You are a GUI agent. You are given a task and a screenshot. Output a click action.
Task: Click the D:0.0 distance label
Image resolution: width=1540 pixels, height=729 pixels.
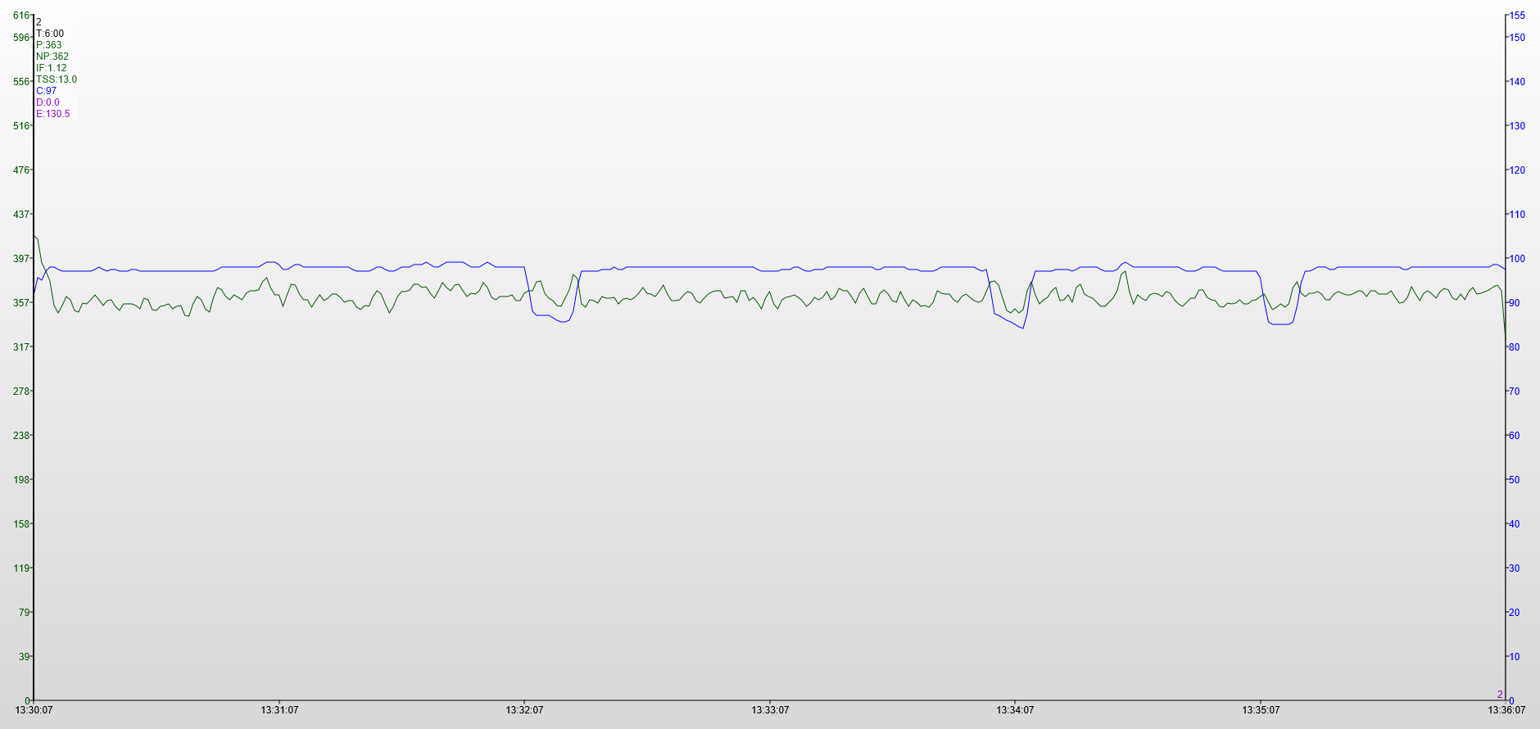coord(48,102)
